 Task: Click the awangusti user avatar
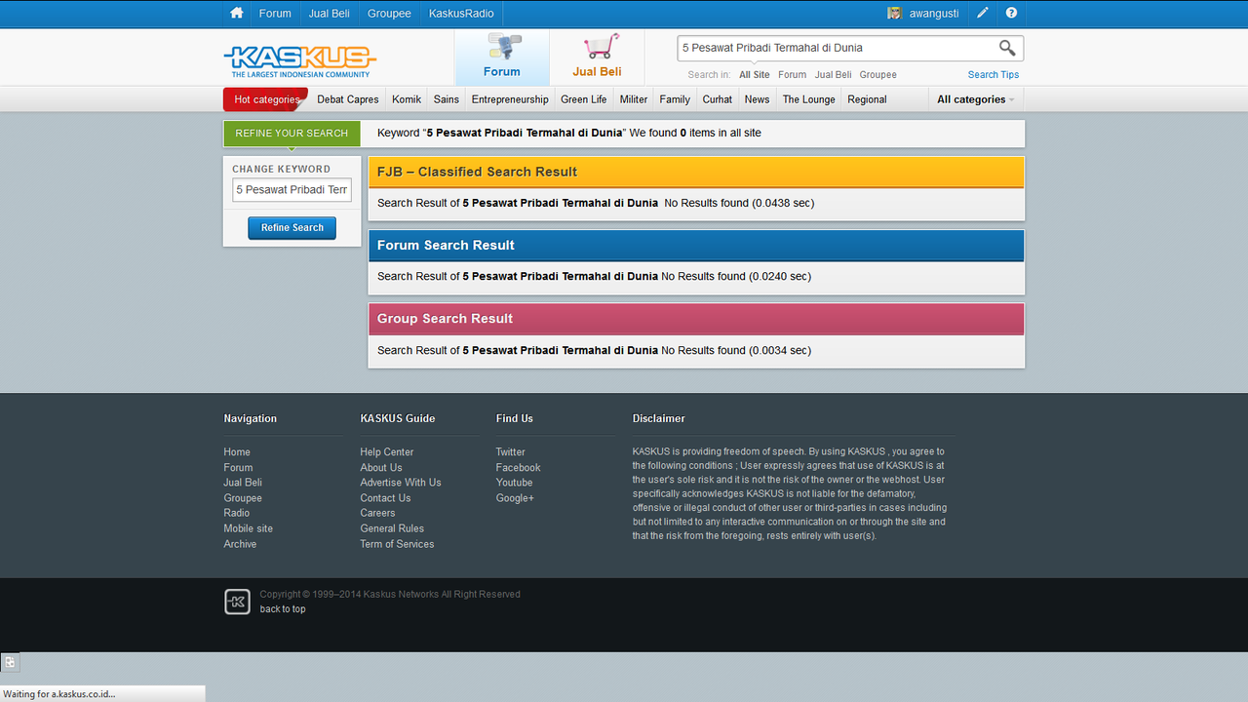pyautogui.click(x=894, y=14)
